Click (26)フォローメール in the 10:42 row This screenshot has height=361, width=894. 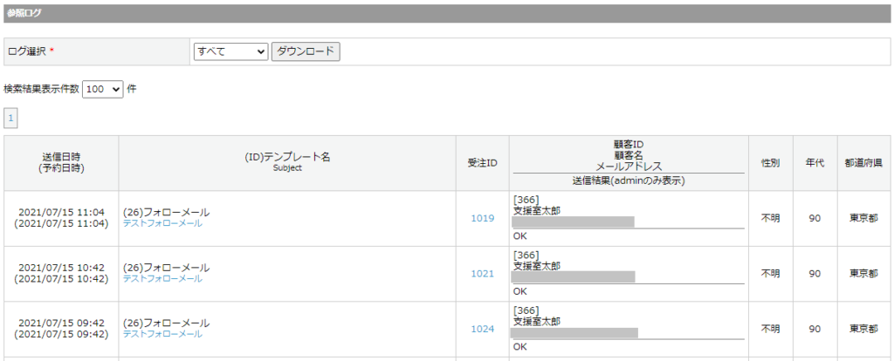pos(167,268)
